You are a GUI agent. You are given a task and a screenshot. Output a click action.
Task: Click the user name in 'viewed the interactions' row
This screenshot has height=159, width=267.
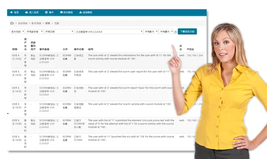(x=25, y=60)
